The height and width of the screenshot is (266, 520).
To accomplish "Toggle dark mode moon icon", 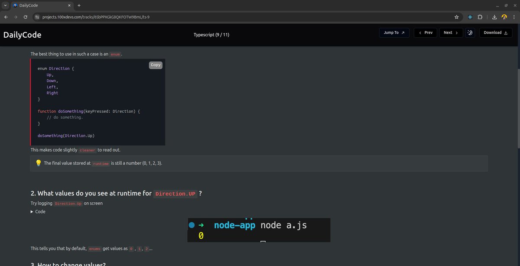I will pos(470,32).
